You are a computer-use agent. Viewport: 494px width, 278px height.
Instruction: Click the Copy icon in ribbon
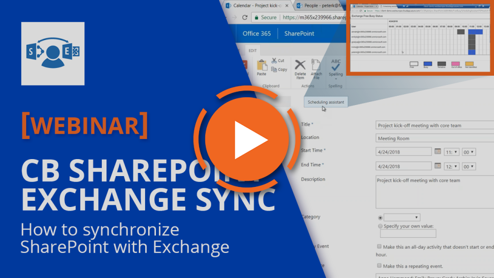(x=274, y=69)
